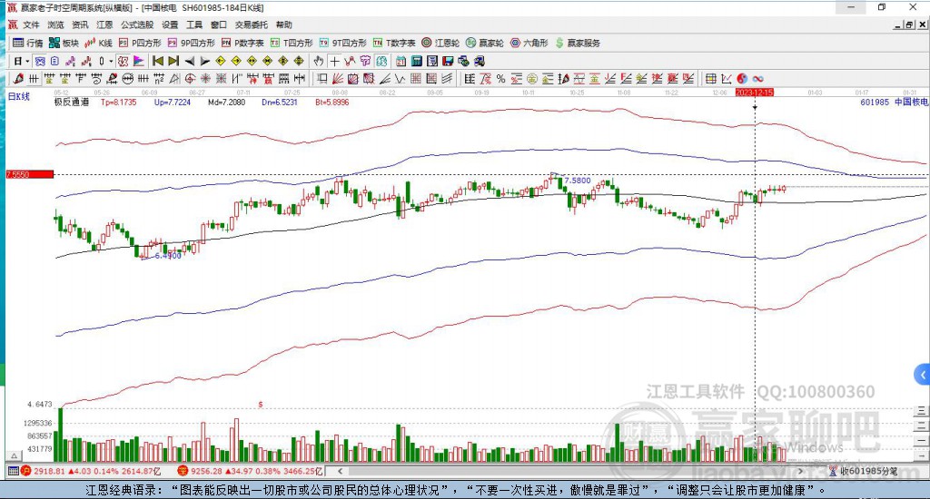Click the infinity symbol icon
Viewport: 930px width, 499px height.
[757, 79]
